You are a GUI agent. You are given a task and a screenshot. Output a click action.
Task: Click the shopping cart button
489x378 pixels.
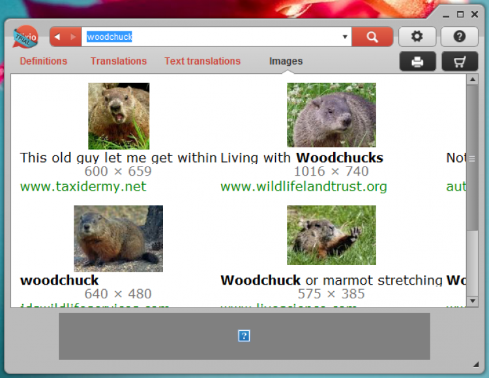pyautogui.click(x=460, y=61)
